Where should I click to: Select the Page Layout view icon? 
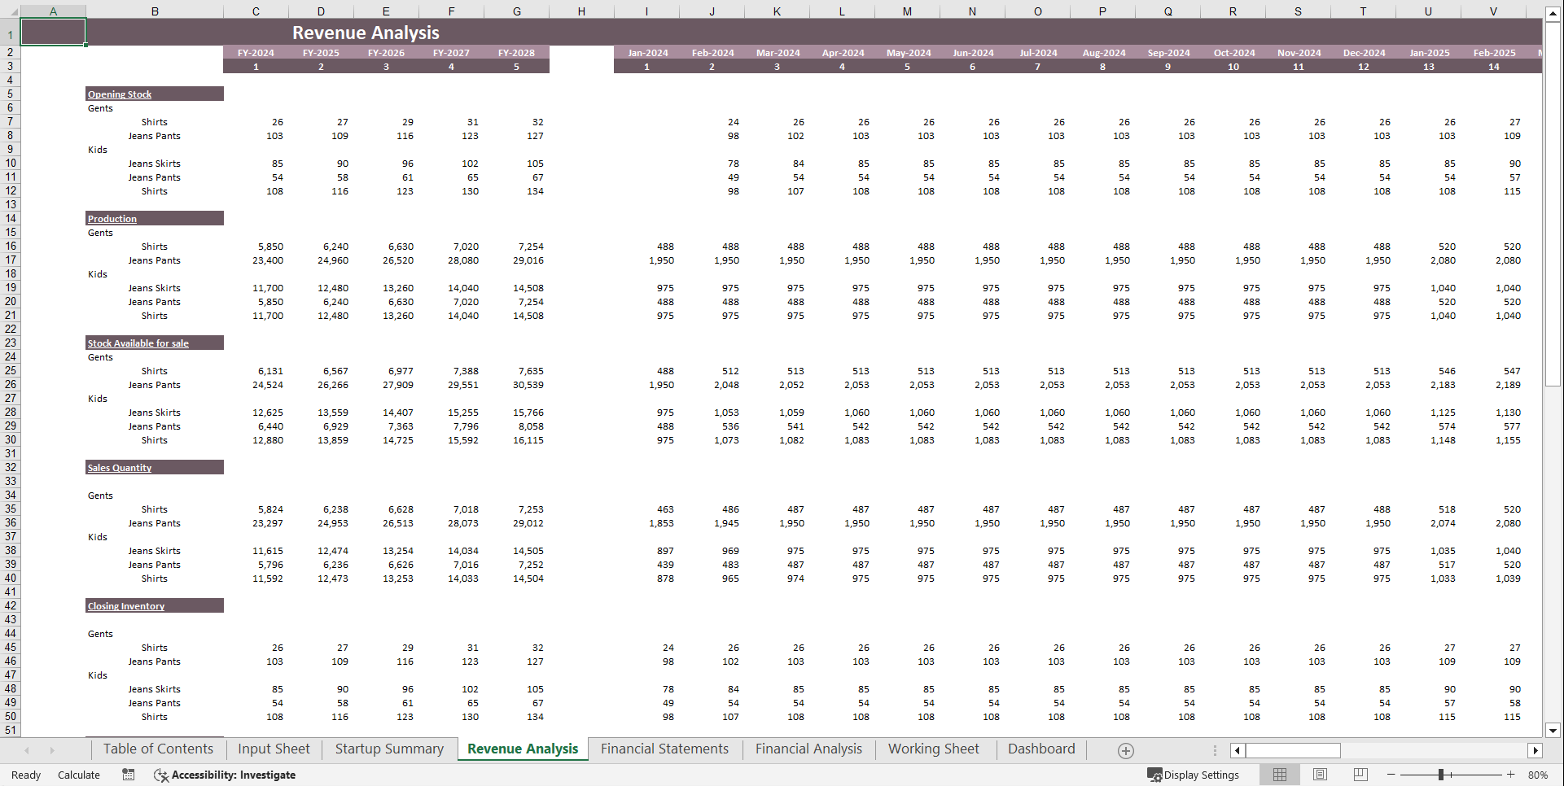[1320, 775]
